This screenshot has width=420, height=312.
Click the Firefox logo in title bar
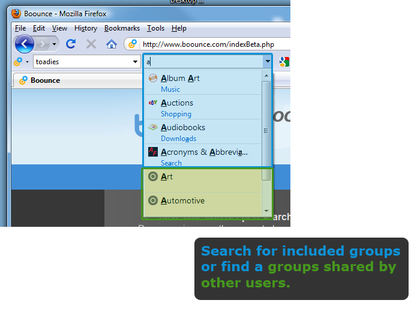(16, 13)
